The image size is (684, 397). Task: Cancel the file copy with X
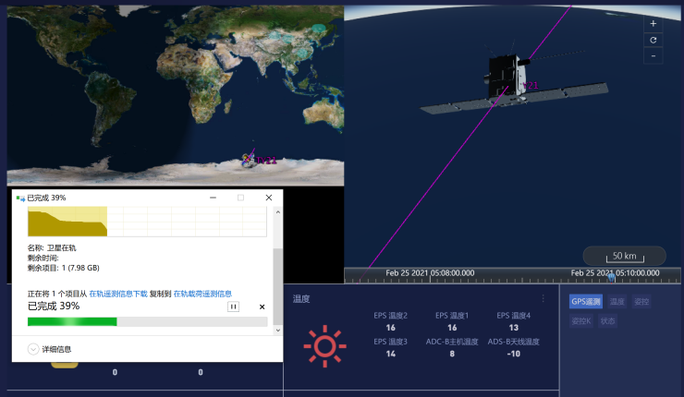pyautogui.click(x=262, y=307)
